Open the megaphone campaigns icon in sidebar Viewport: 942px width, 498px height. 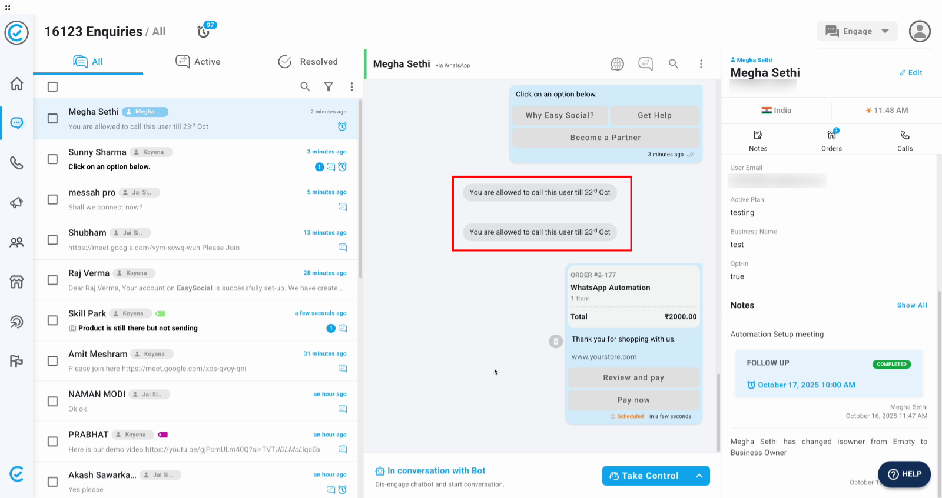(x=16, y=203)
